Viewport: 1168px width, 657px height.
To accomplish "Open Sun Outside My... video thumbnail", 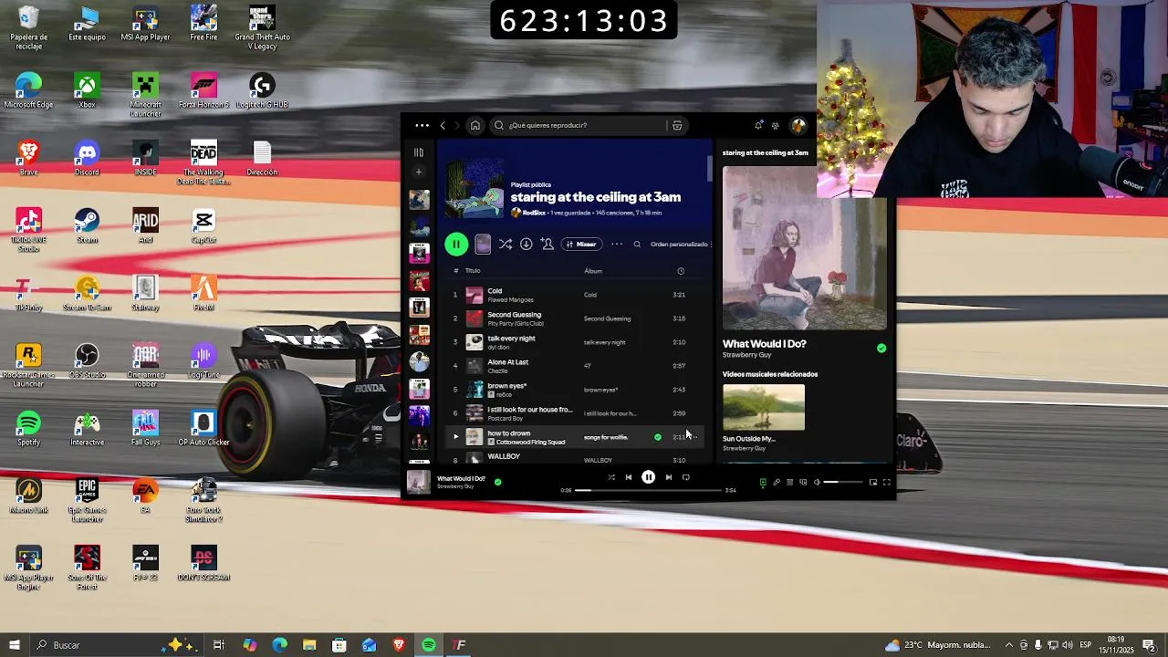I will pyautogui.click(x=764, y=407).
